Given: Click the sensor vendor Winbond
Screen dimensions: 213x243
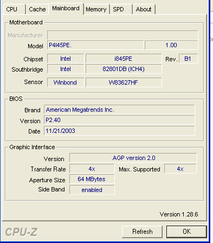Looking at the screenshot, I should (x=66, y=82).
